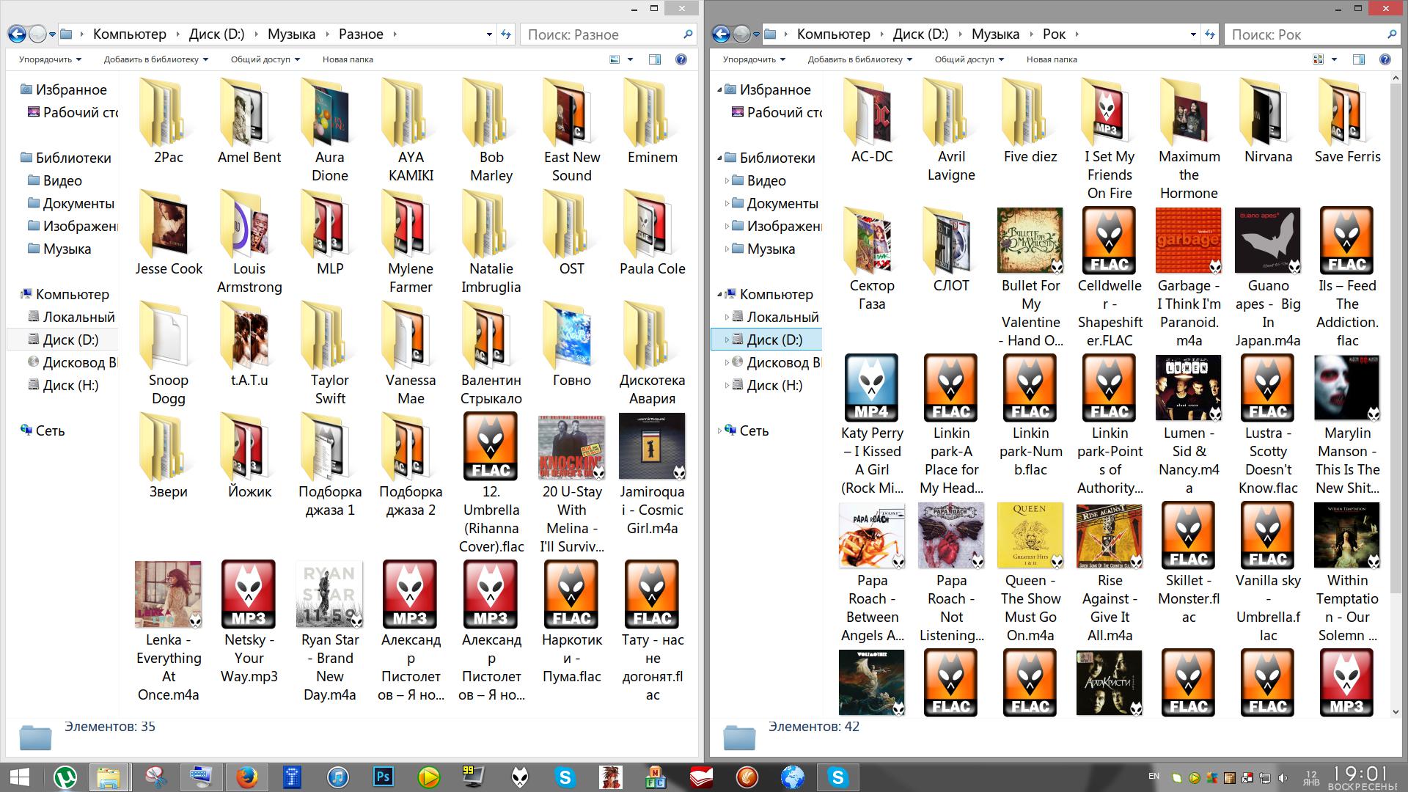Open the Katy Perry MP4 video file
1408x792 pixels.
point(871,387)
